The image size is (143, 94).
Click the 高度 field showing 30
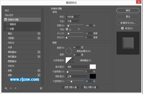pos(77,55)
